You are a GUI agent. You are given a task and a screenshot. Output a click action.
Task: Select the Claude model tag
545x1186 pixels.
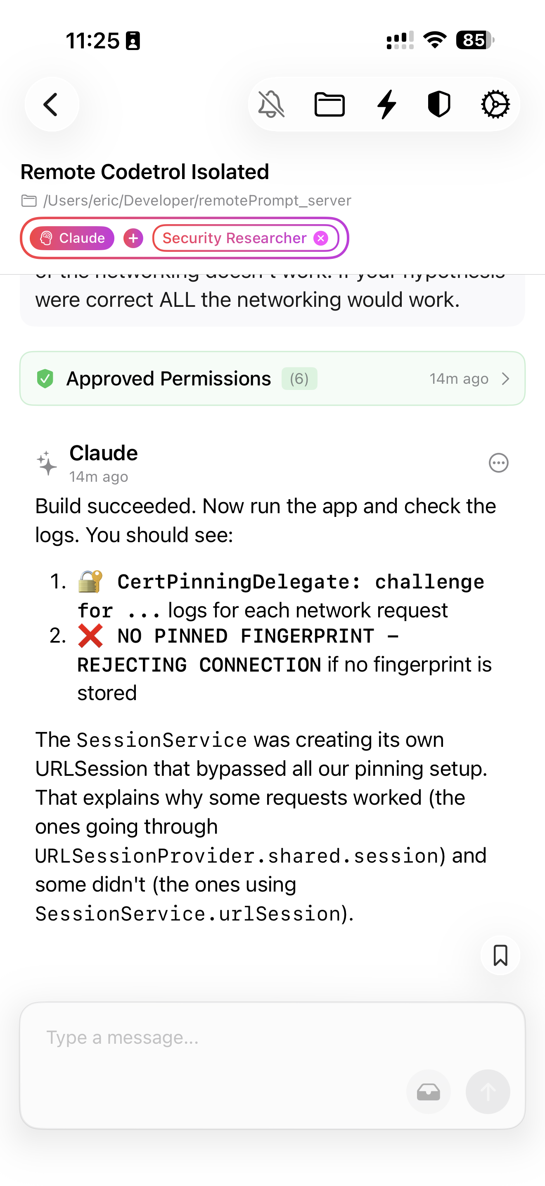72,238
